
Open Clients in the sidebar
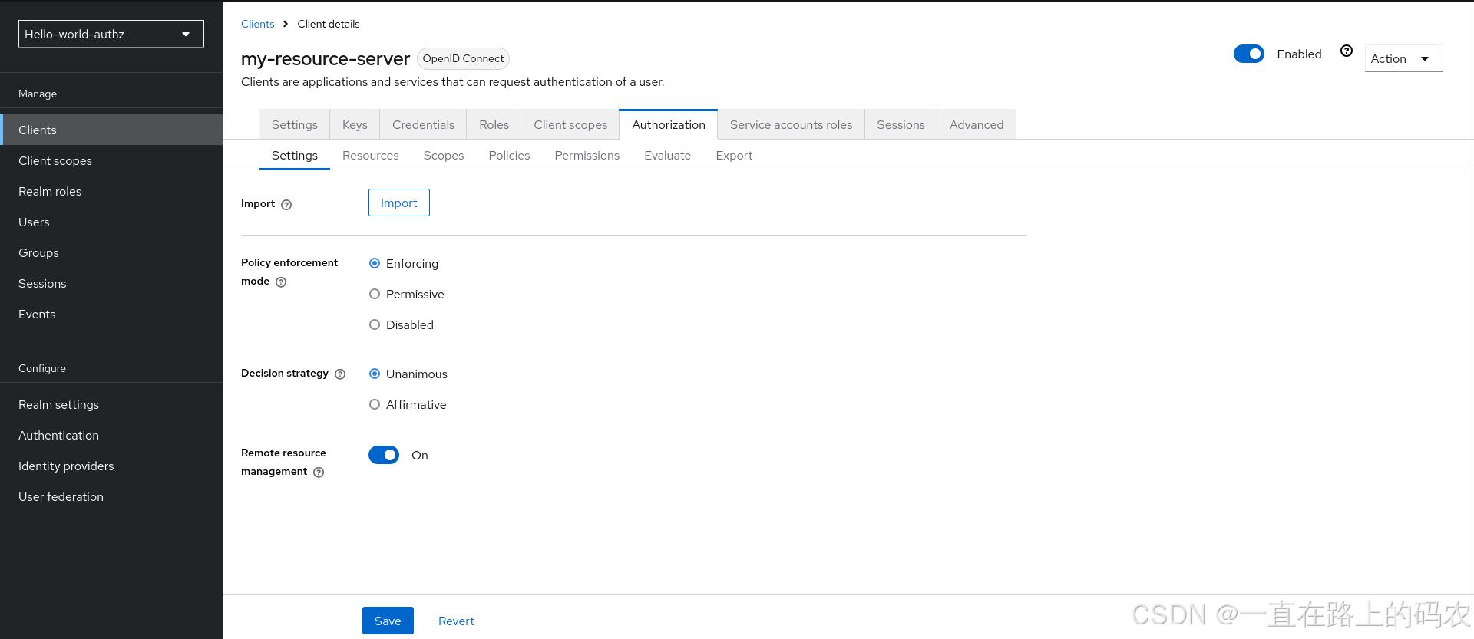click(x=111, y=130)
